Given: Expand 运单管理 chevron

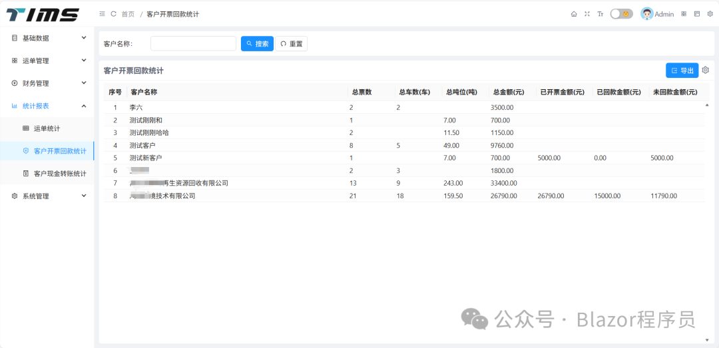Looking at the screenshot, I should (x=84, y=60).
